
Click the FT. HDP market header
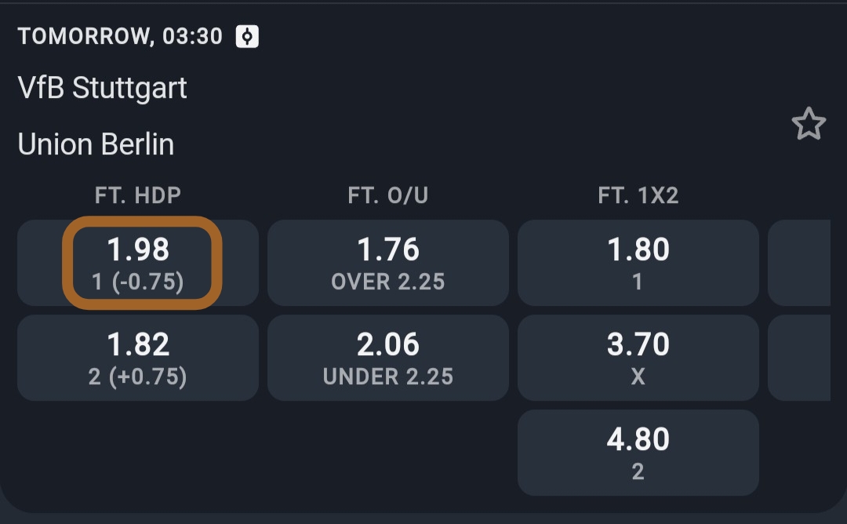click(x=138, y=195)
